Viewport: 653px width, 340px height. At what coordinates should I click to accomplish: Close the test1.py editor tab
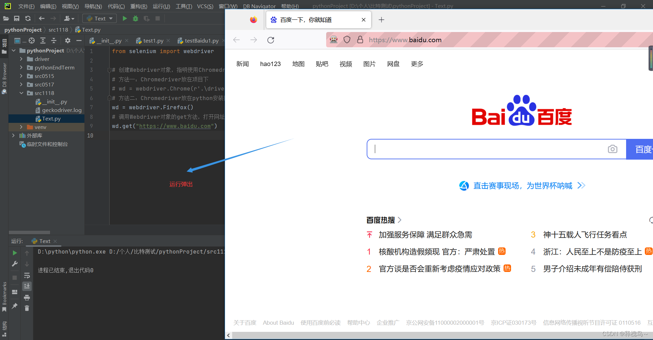(168, 41)
